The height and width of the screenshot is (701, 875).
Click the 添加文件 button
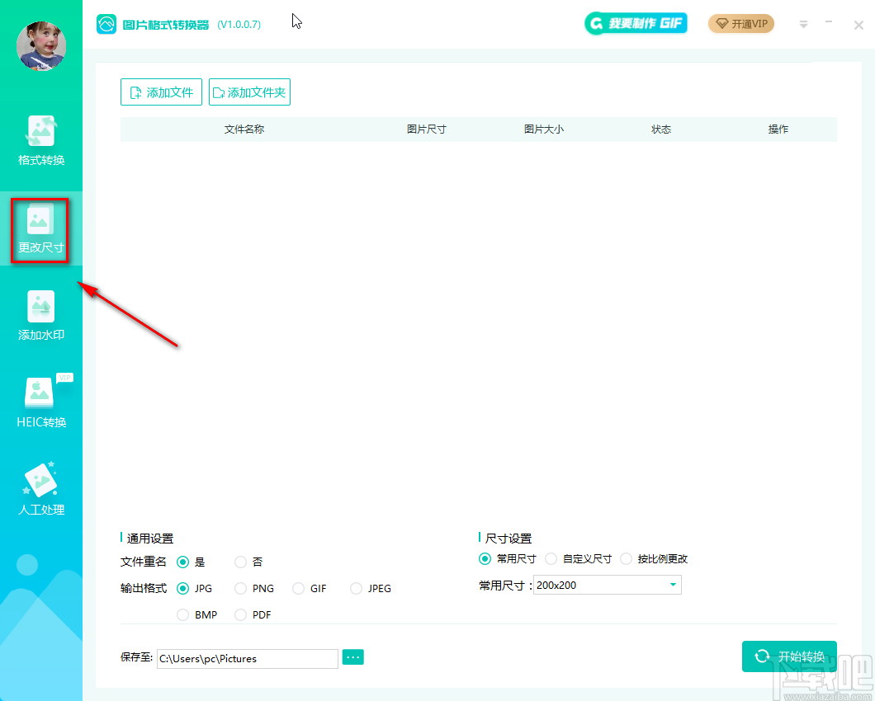161,92
